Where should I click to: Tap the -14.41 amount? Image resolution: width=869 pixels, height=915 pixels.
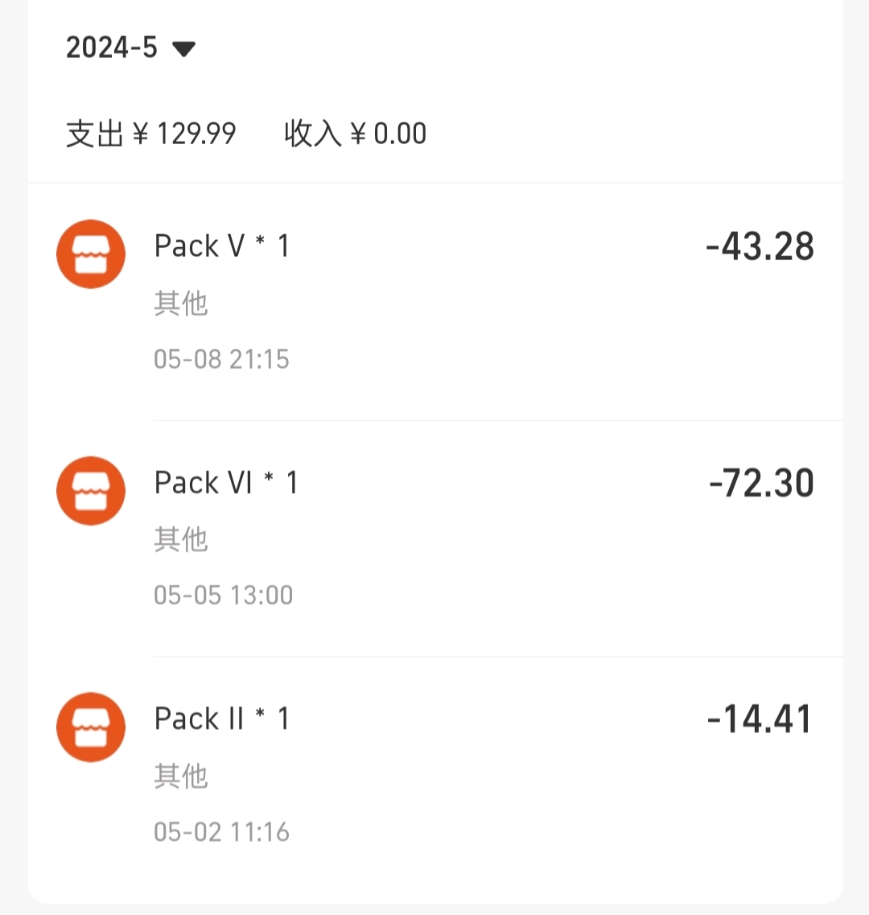[760, 719]
